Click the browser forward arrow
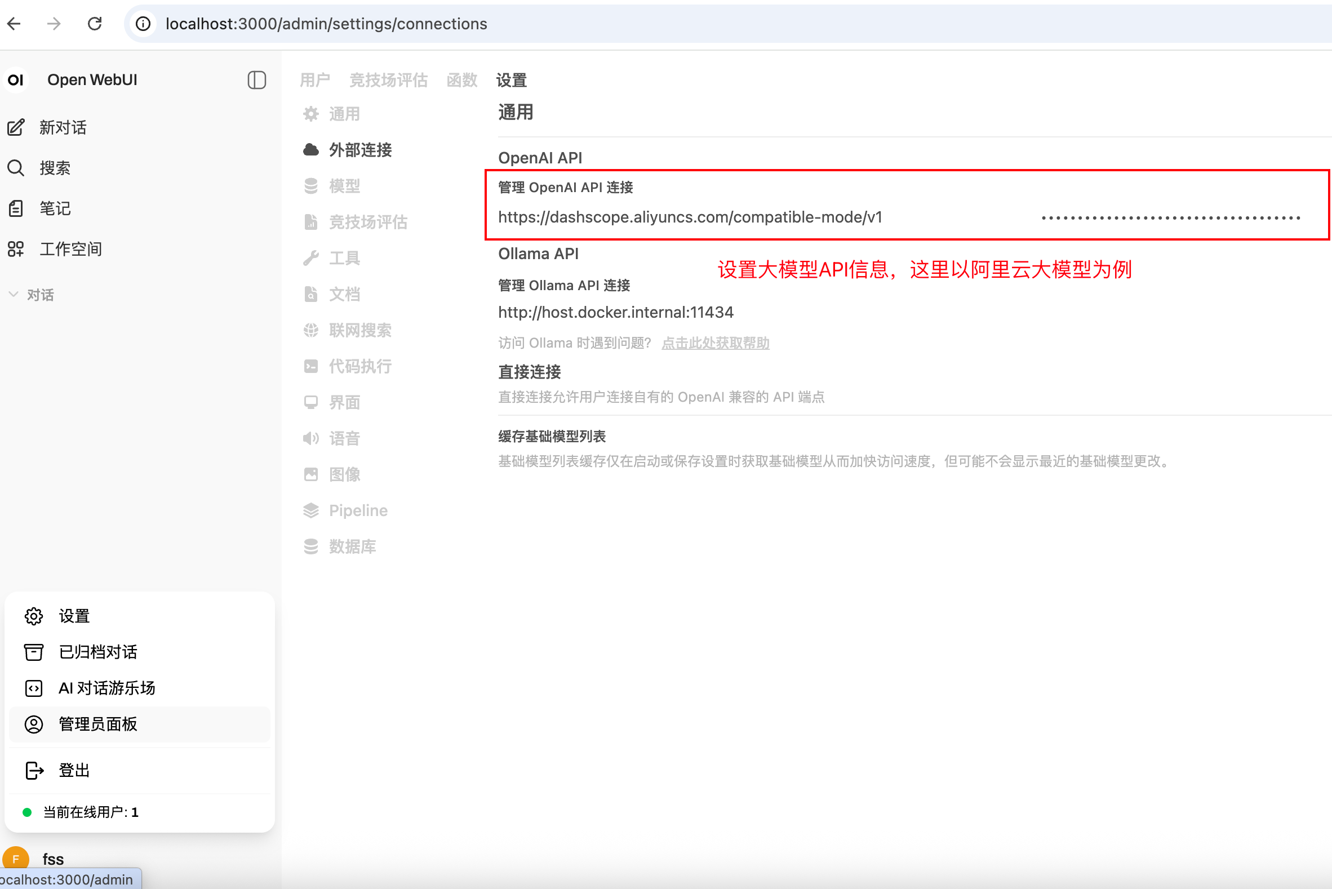 coord(54,24)
